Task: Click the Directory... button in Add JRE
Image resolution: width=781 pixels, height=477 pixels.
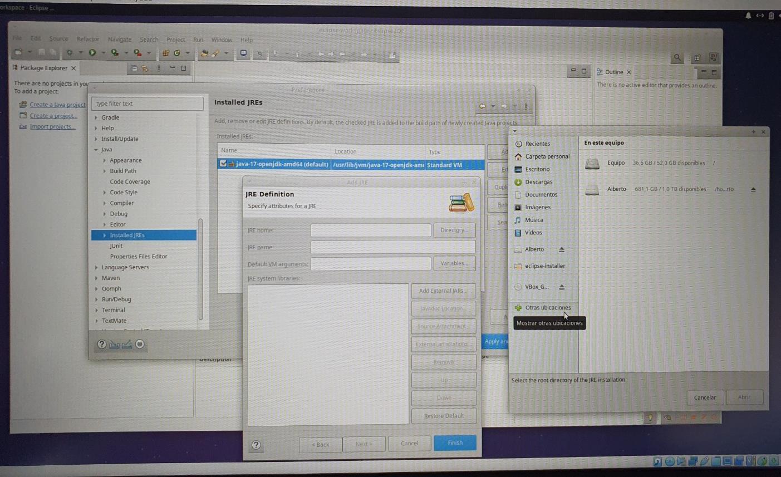Action: pyautogui.click(x=454, y=230)
